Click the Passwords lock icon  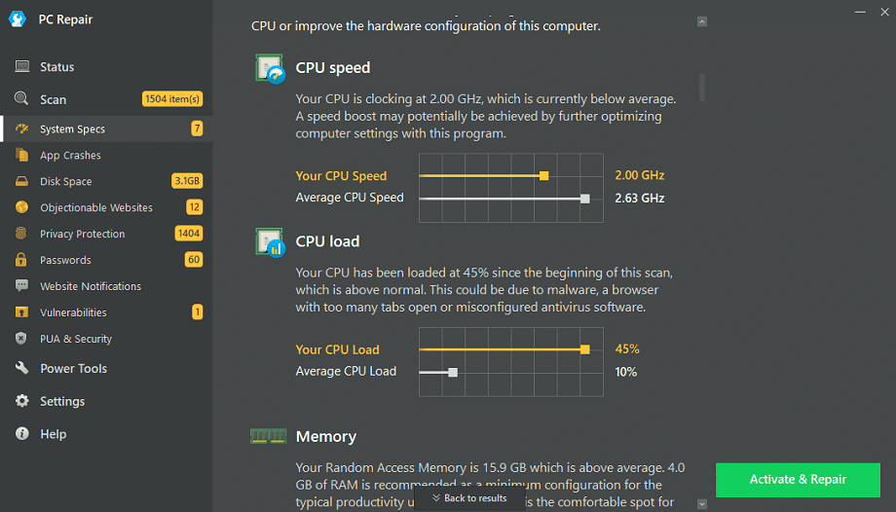click(21, 261)
